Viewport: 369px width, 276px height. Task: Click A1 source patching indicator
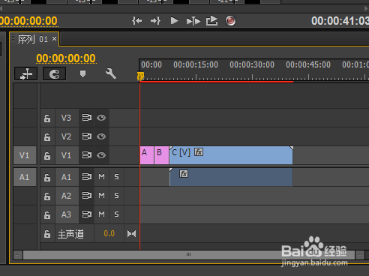(x=25, y=177)
